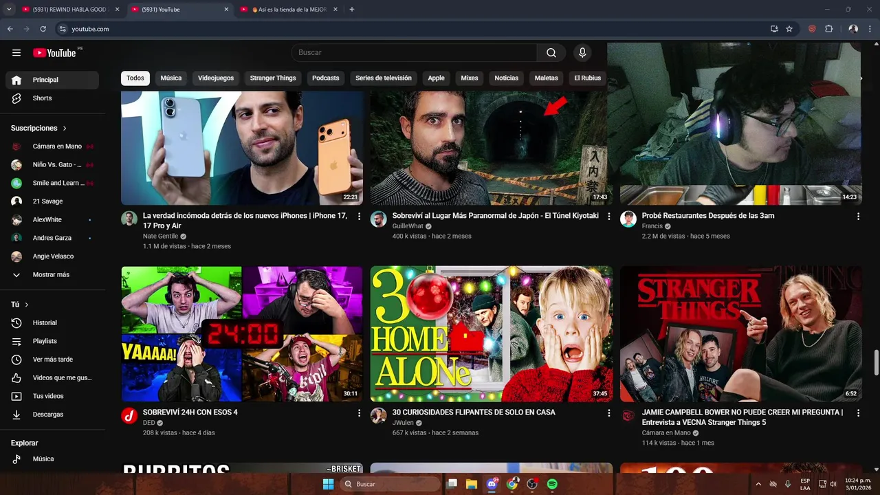
Task: Open File Explorer from the taskbar
Action: click(472, 484)
